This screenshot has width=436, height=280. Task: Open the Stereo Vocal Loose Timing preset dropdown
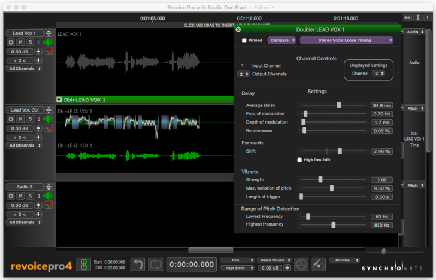point(347,40)
